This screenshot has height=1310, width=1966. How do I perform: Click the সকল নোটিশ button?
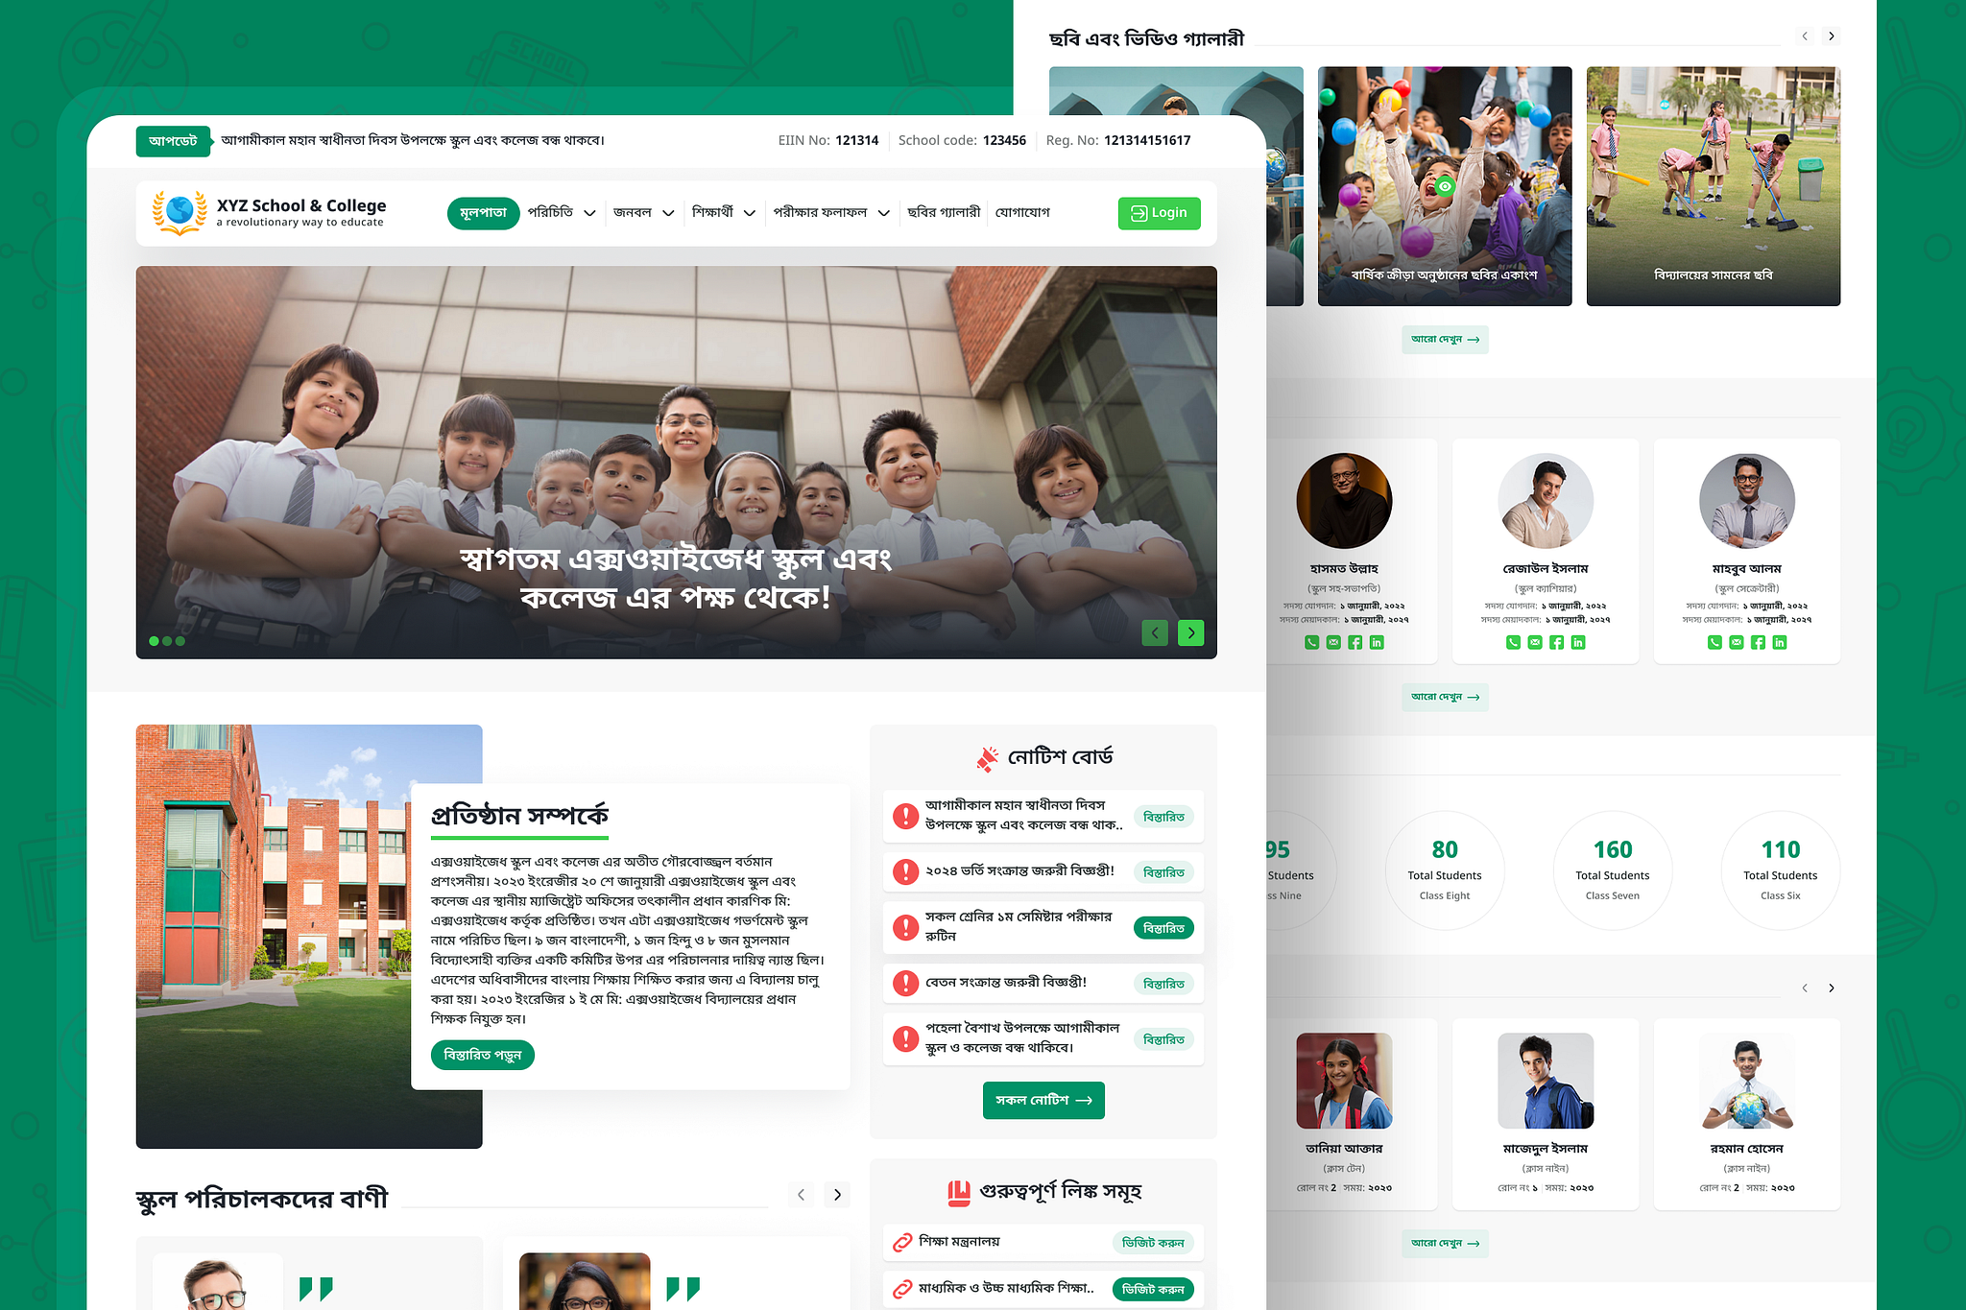point(1043,1100)
